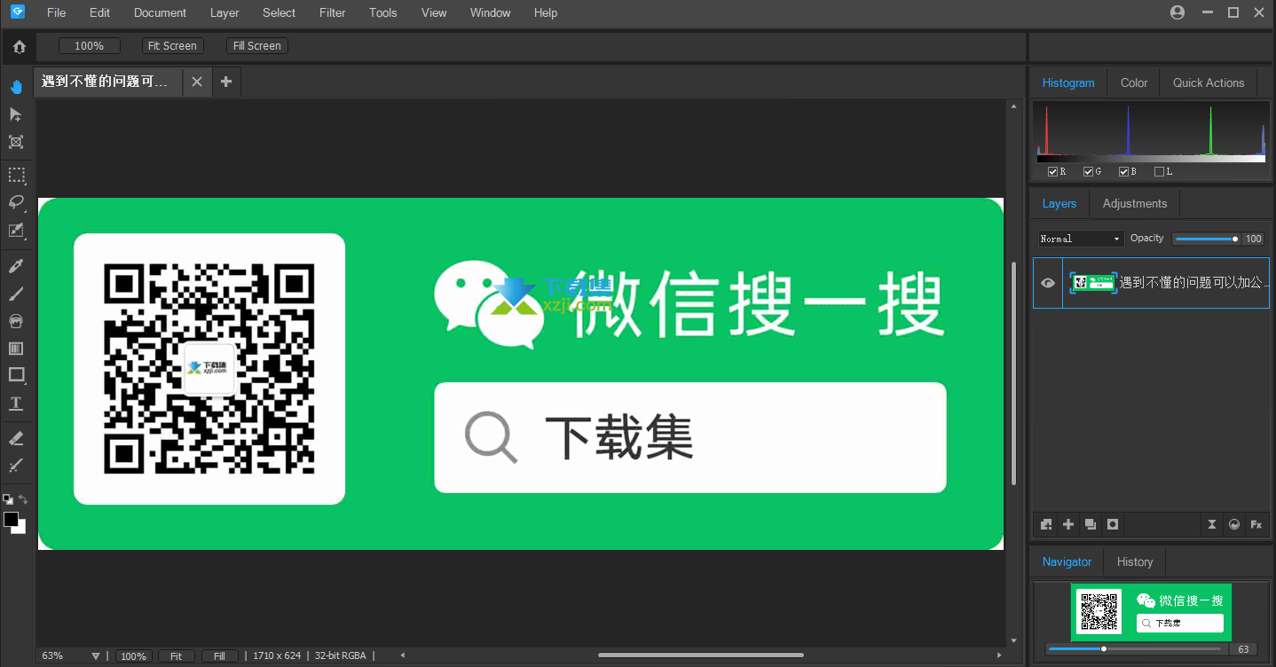
Task: Add a new document tab with plus
Action: point(226,82)
